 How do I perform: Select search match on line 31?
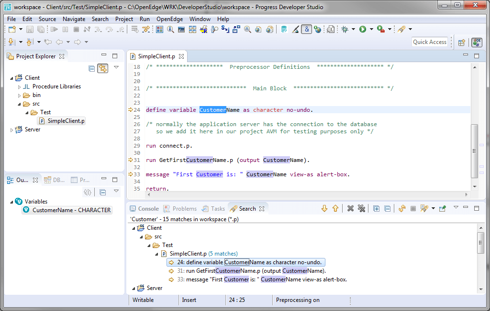click(252, 271)
